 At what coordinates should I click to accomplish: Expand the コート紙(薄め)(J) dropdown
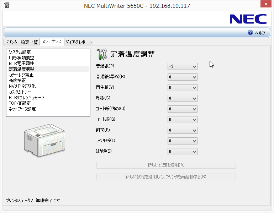pyautogui.click(x=183, y=109)
